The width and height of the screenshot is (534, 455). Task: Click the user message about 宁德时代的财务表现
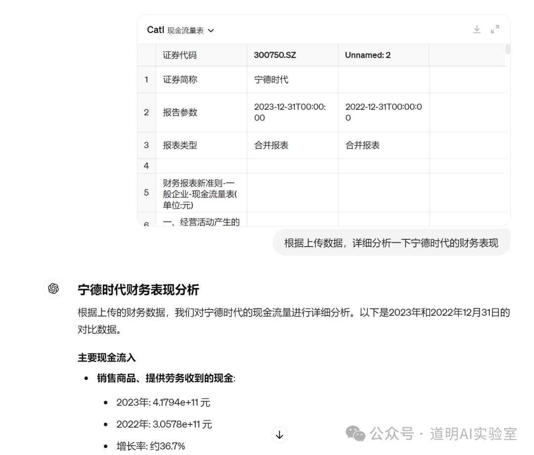391,243
